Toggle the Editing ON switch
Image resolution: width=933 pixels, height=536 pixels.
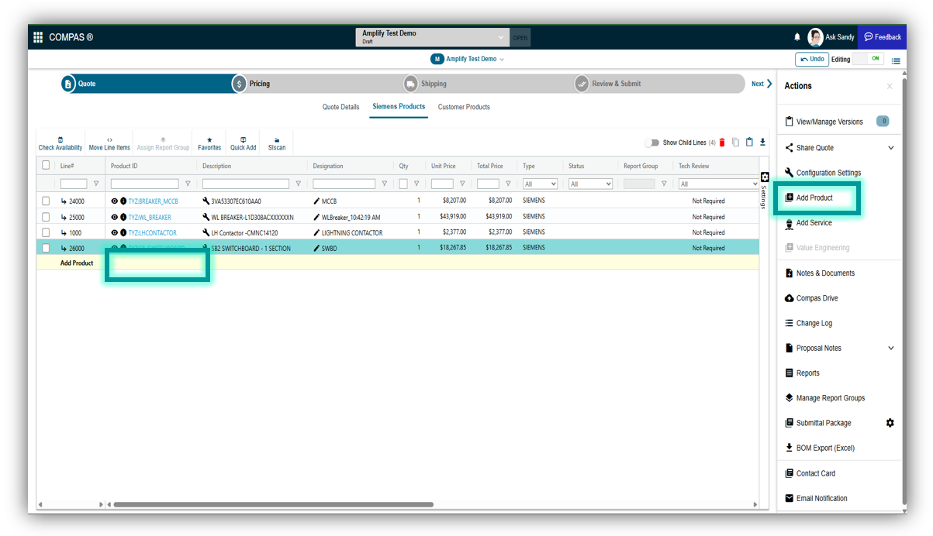pos(868,59)
